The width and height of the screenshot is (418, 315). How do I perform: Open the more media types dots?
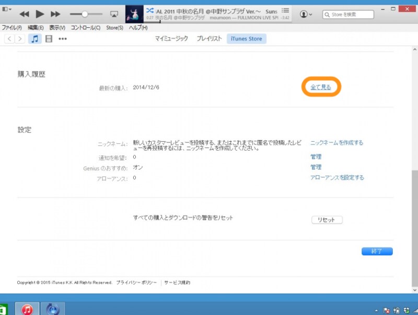click(x=63, y=39)
